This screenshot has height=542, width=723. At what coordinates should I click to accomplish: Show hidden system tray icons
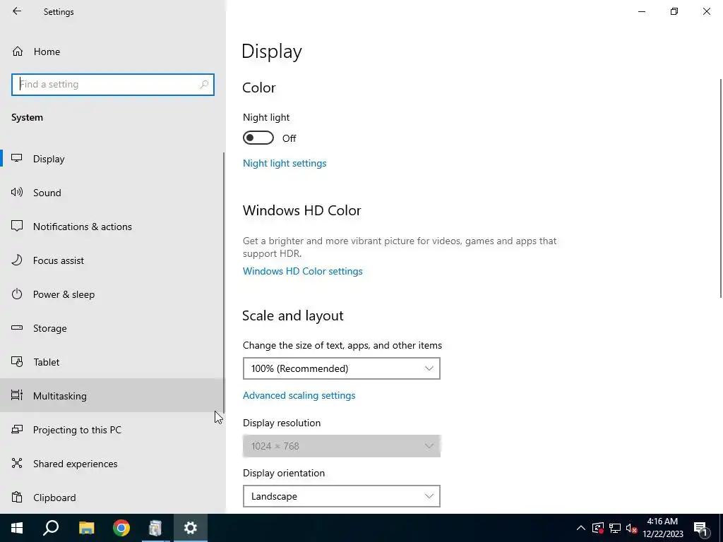tap(581, 528)
